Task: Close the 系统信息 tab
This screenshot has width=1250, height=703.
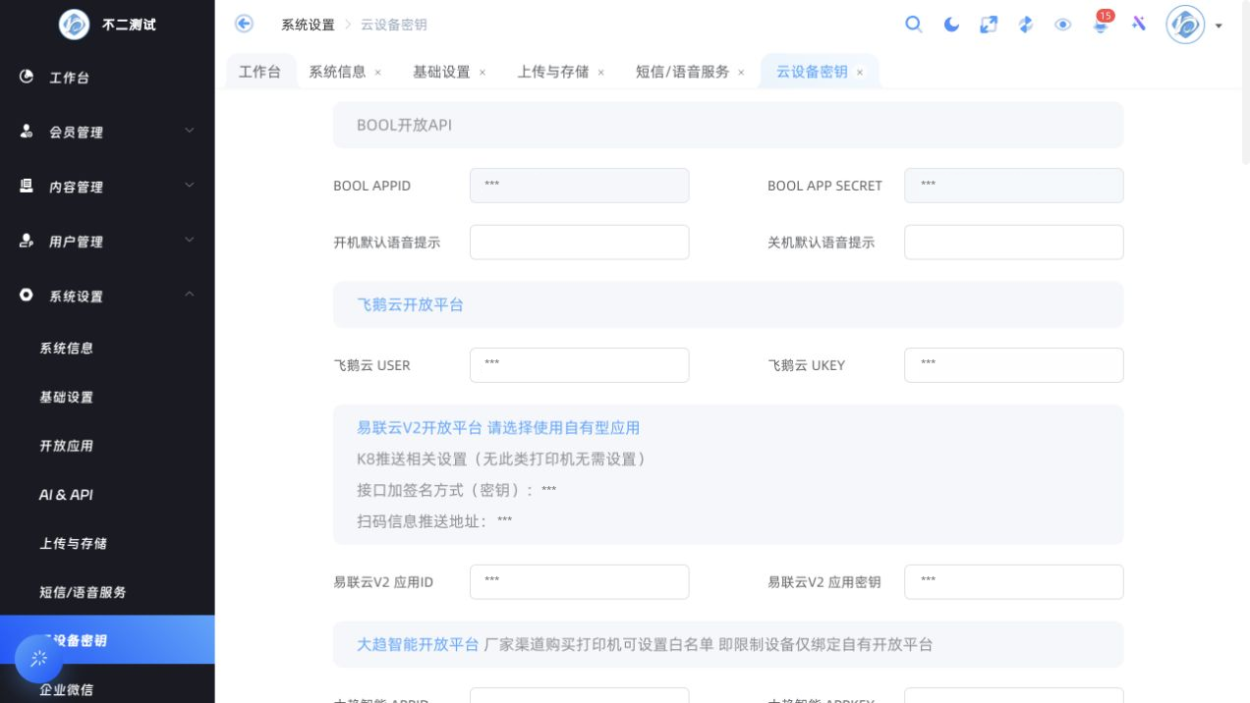Action: click(x=378, y=73)
